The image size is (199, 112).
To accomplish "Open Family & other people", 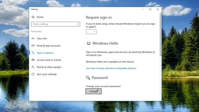I will pyautogui.click(x=49, y=67).
